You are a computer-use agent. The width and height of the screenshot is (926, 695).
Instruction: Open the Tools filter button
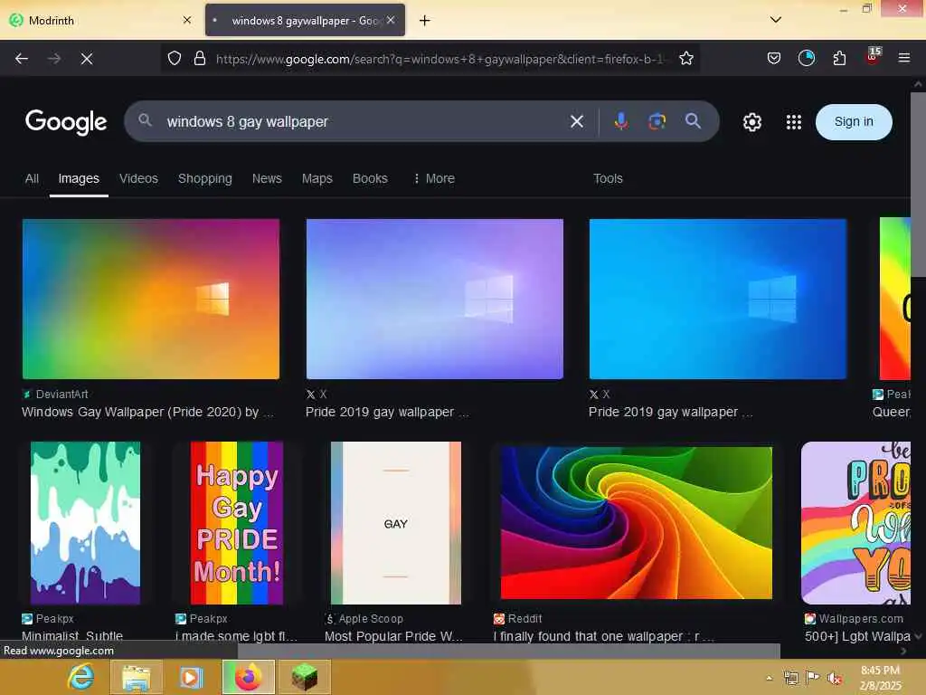pos(608,178)
